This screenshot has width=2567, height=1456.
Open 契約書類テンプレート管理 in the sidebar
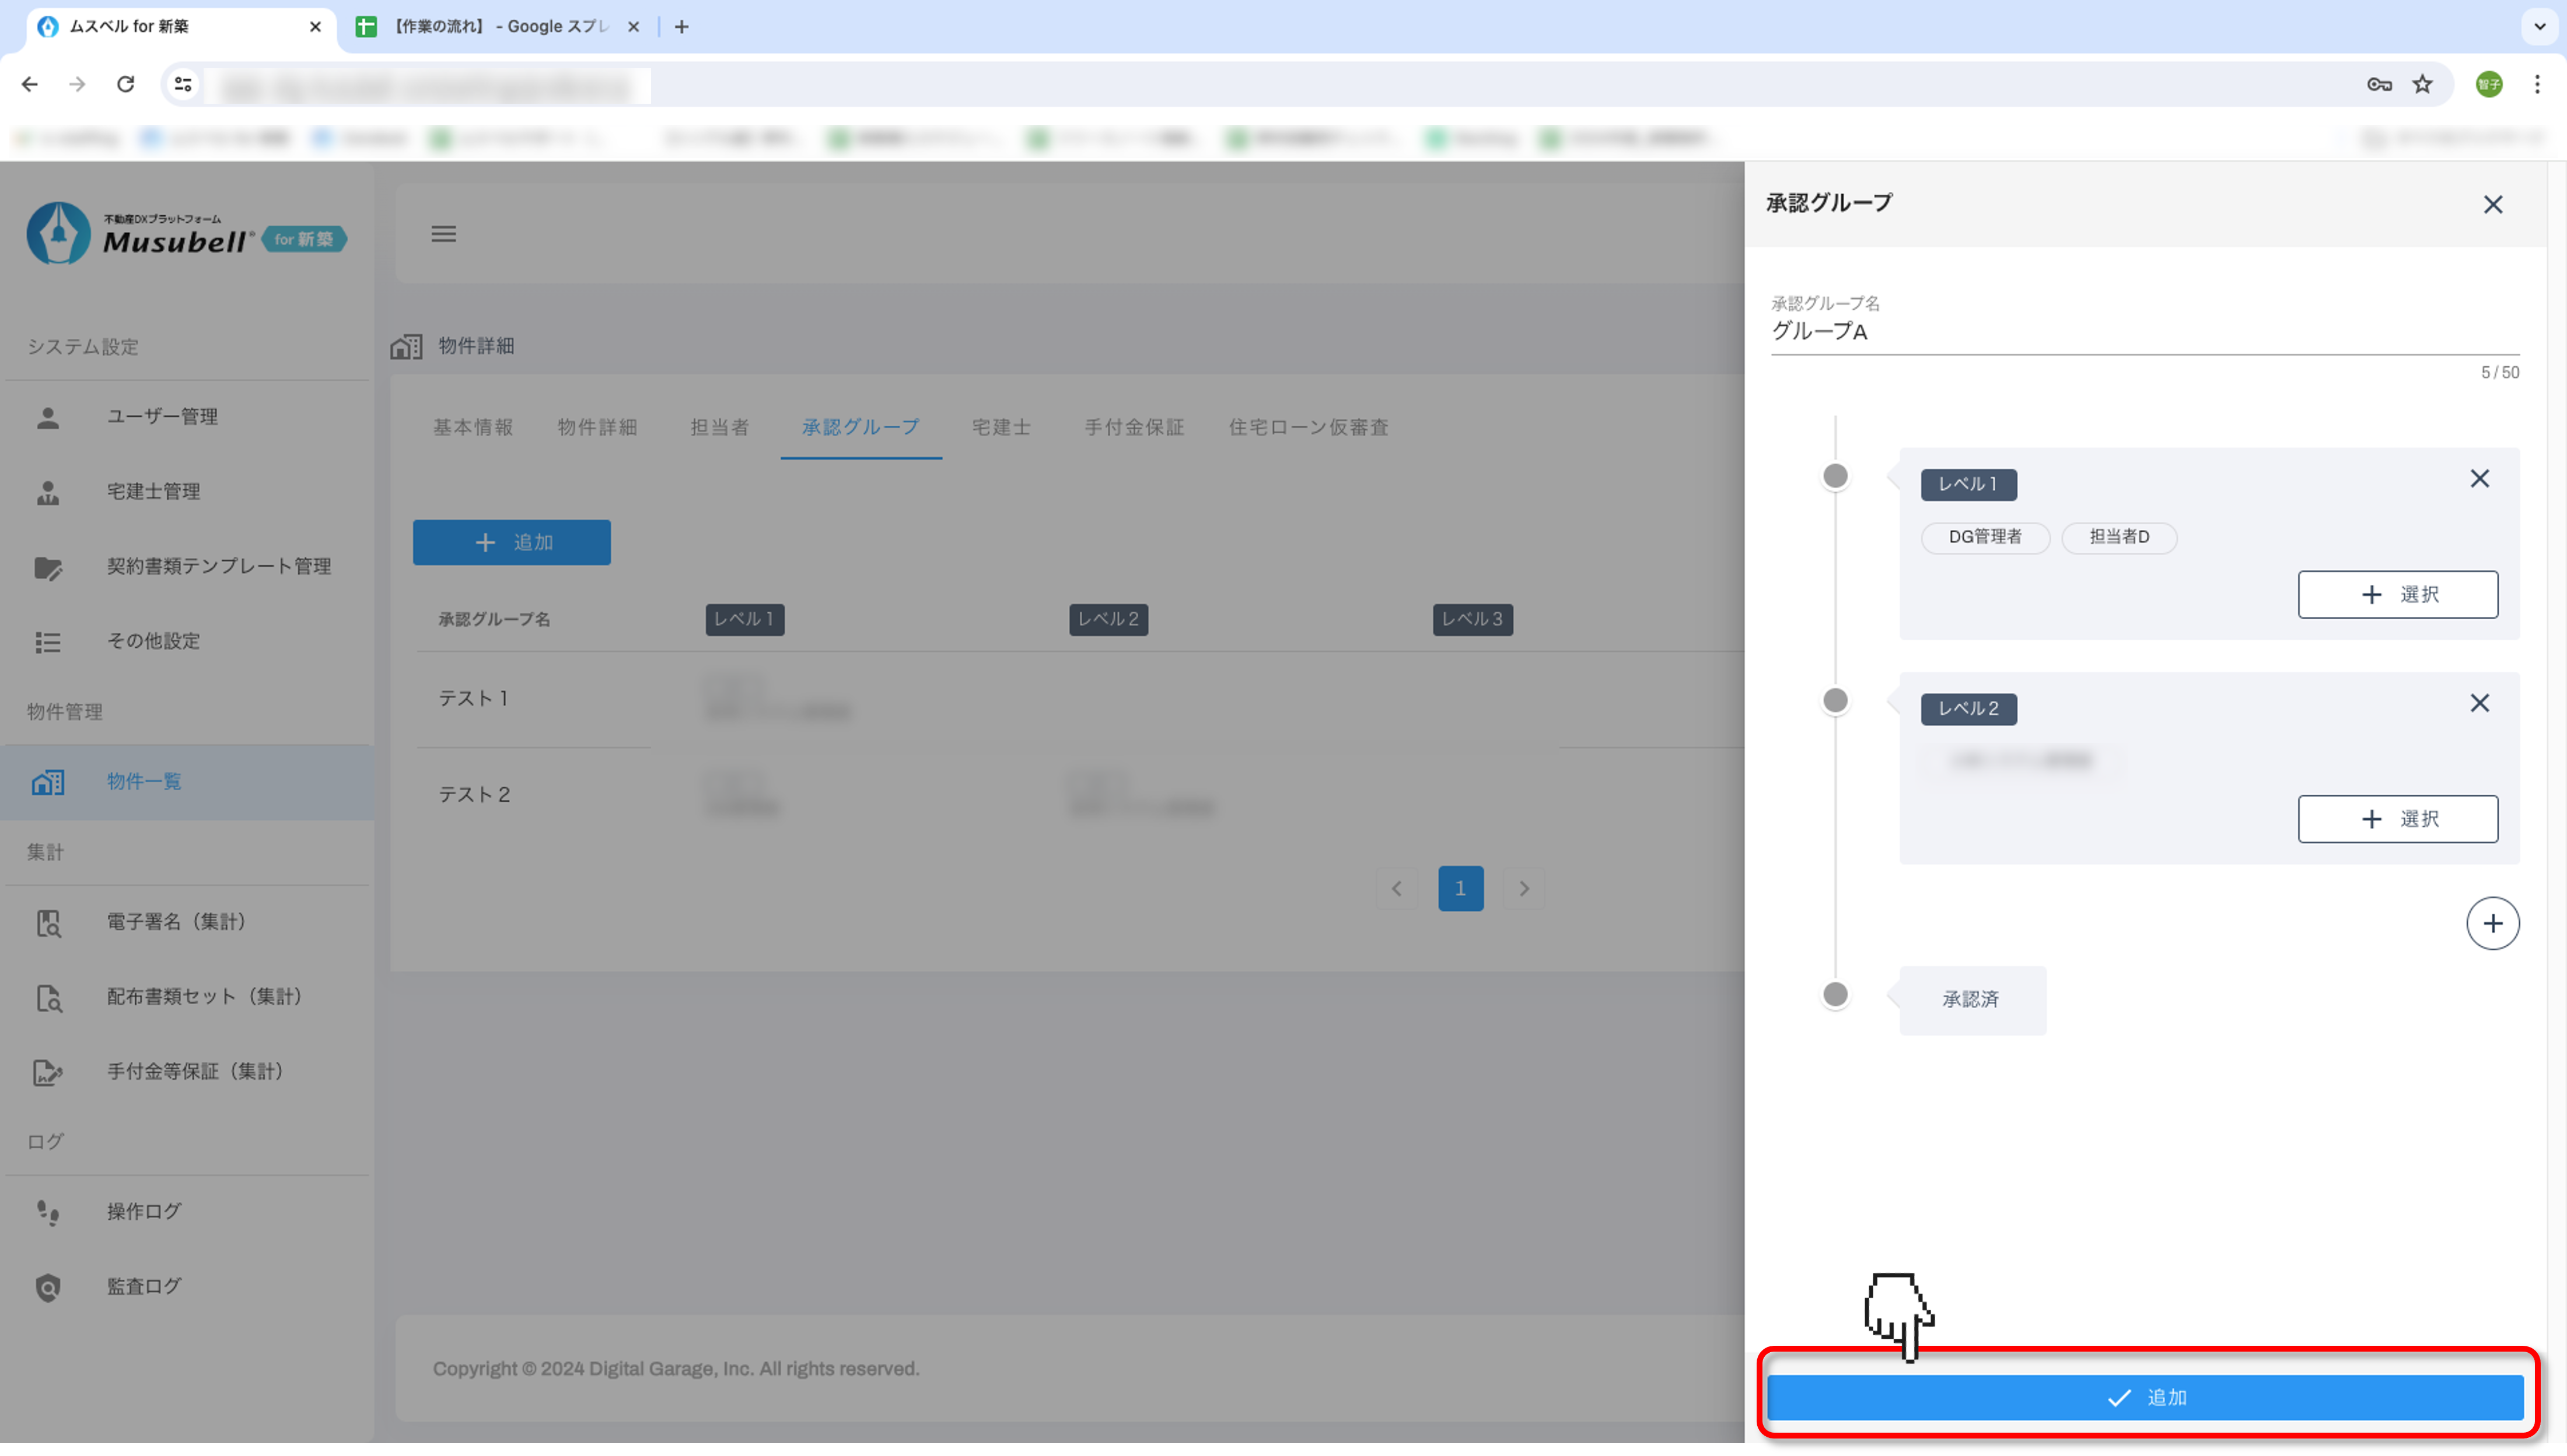tap(218, 567)
